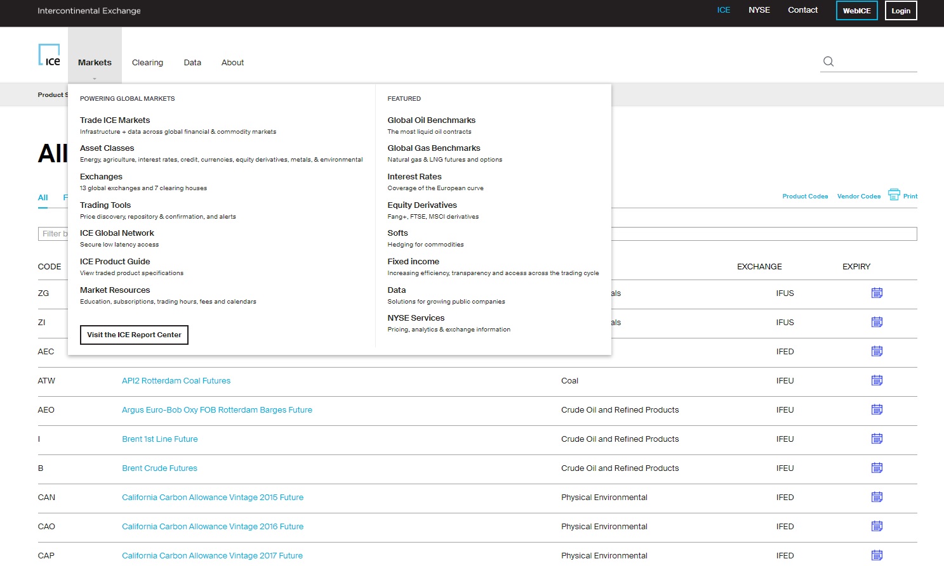The height and width of the screenshot is (566, 944).
Task: Open the About menu
Action: coord(232,62)
